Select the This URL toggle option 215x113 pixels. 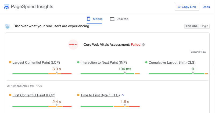tap(192, 26)
